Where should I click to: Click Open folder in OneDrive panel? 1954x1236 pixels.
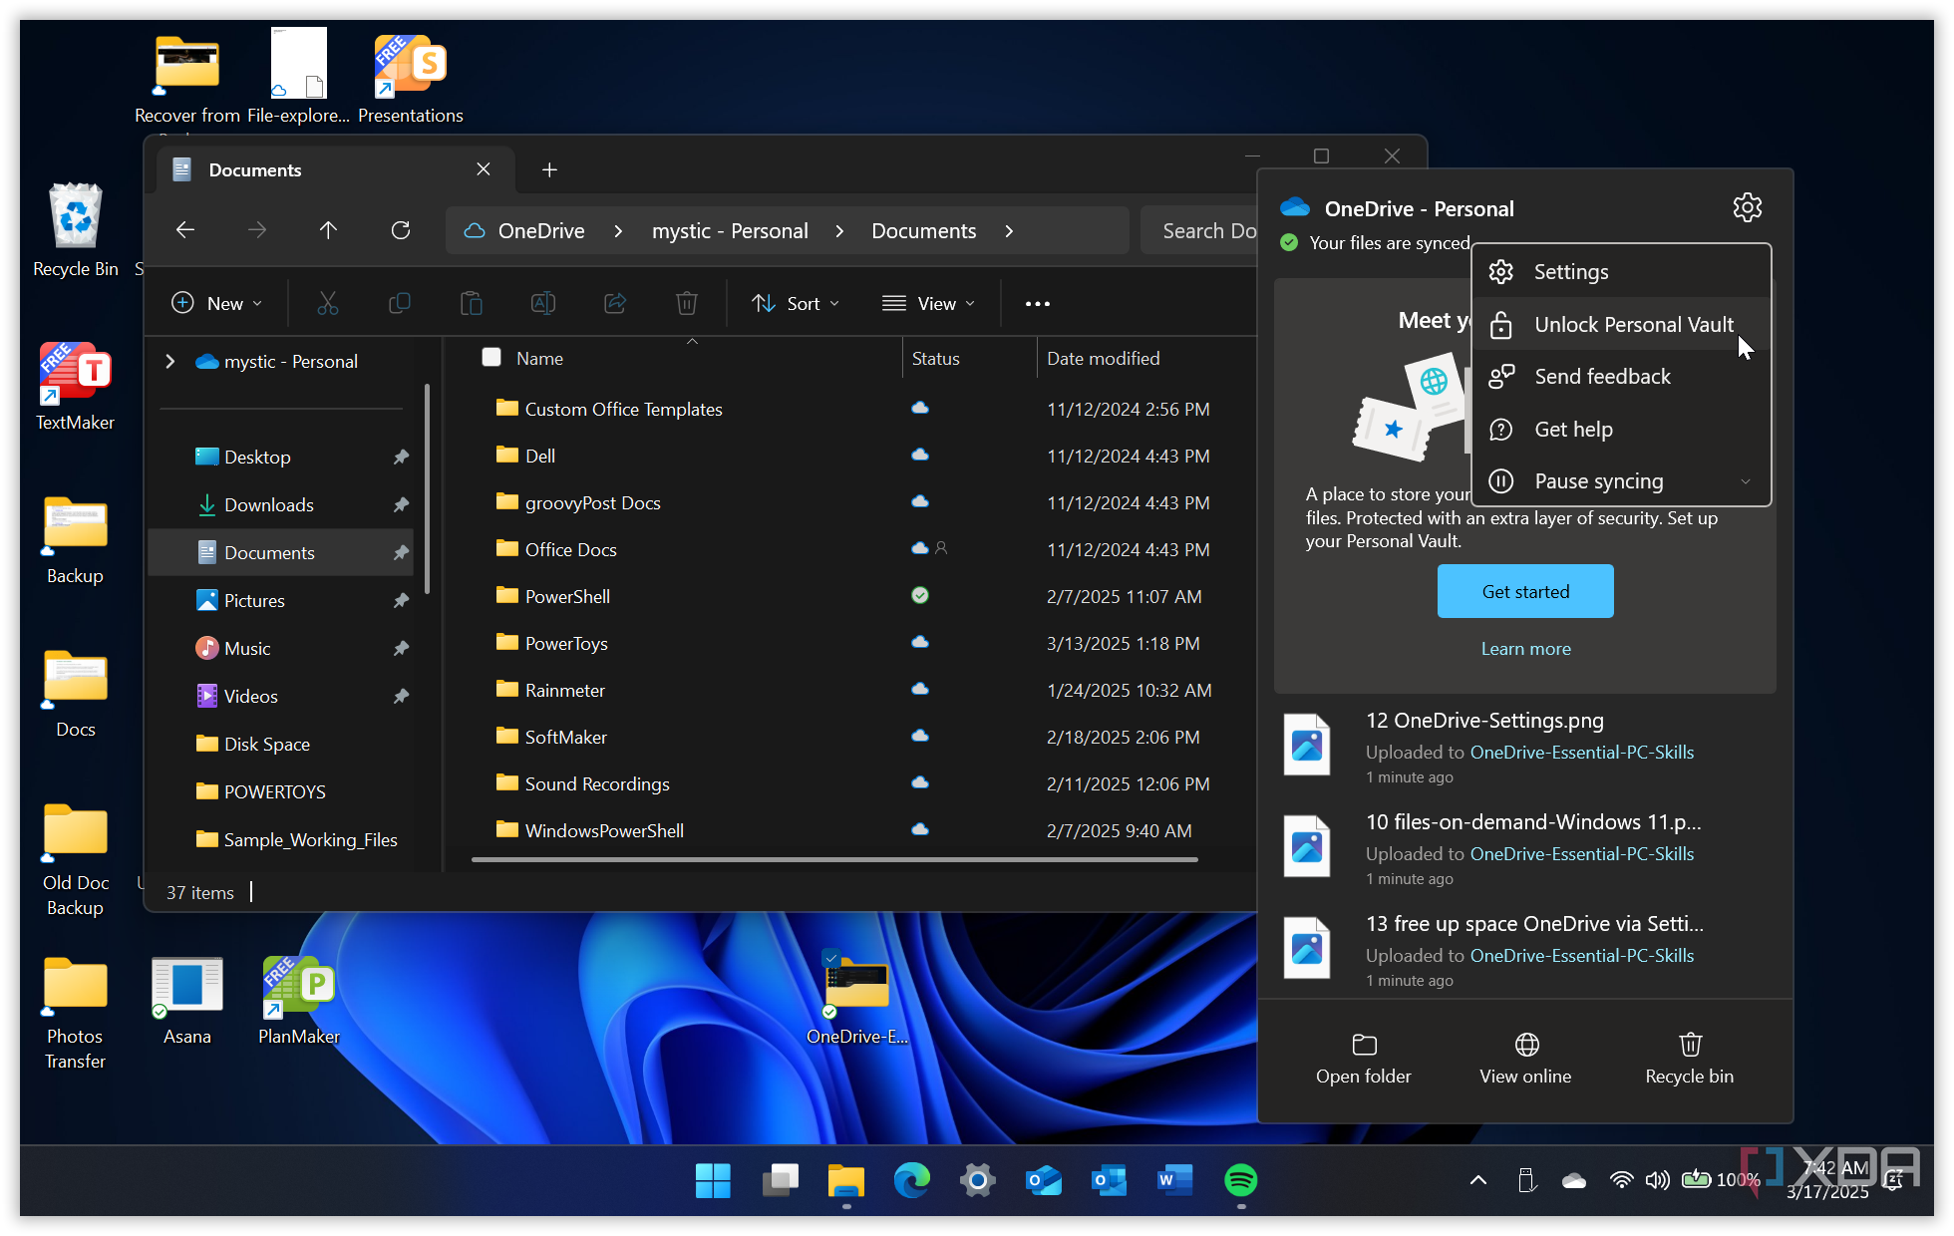pyautogui.click(x=1364, y=1059)
